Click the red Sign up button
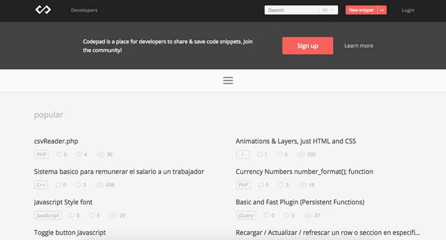The width and height of the screenshot is (446, 240). point(307,46)
